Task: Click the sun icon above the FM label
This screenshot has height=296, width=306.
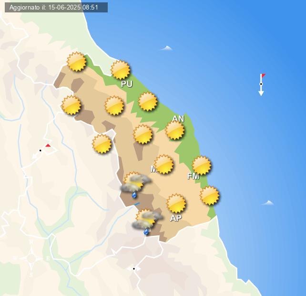Action: click(x=202, y=165)
